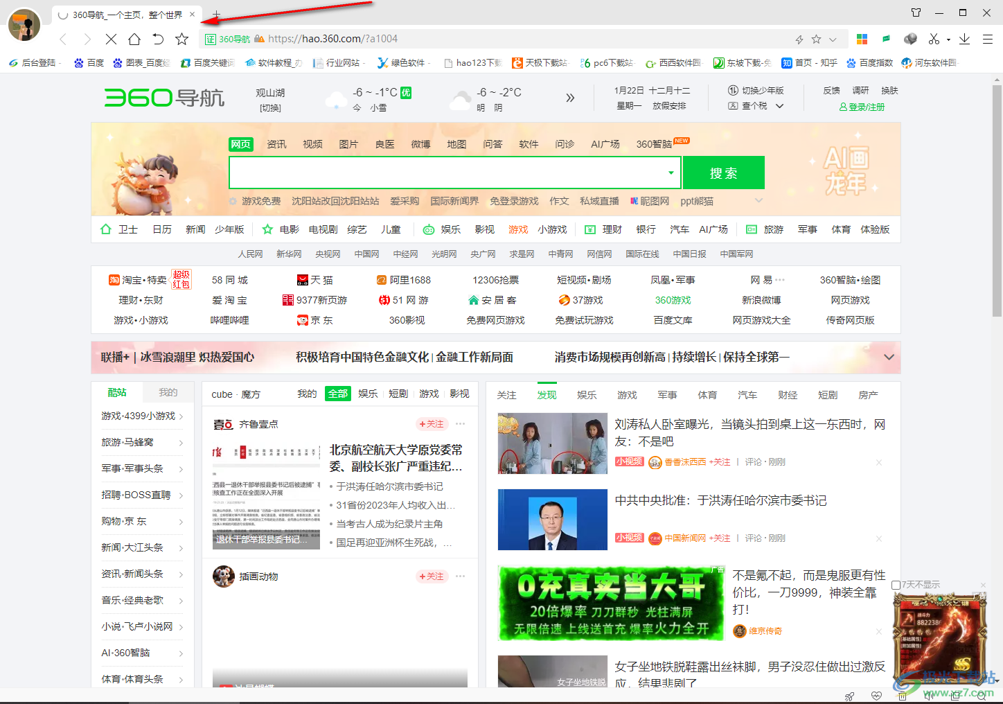Follow 插画动物 with the +关注 button
This screenshot has width=1003, height=704.
(x=432, y=577)
